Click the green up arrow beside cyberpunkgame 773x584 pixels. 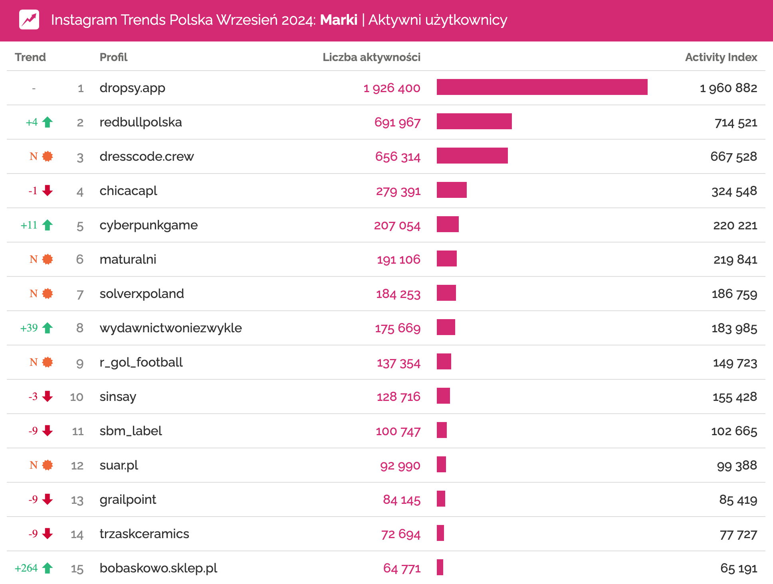click(48, 225)
